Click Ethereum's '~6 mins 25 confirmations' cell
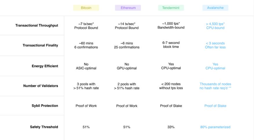254x140 pixels. click(127, 45)
